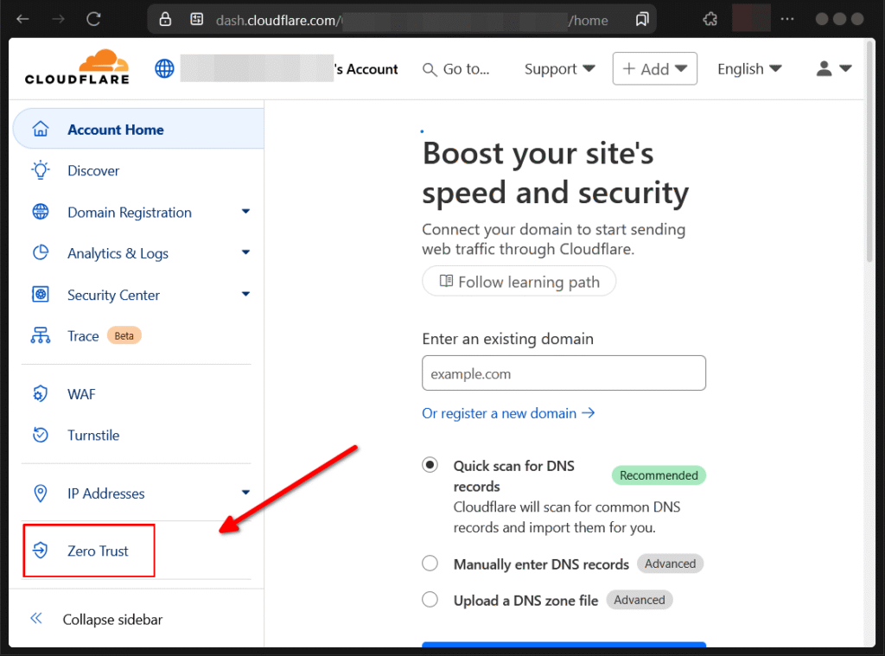Click the Trace Beta sidebar icon

click(x=40, y=335)
